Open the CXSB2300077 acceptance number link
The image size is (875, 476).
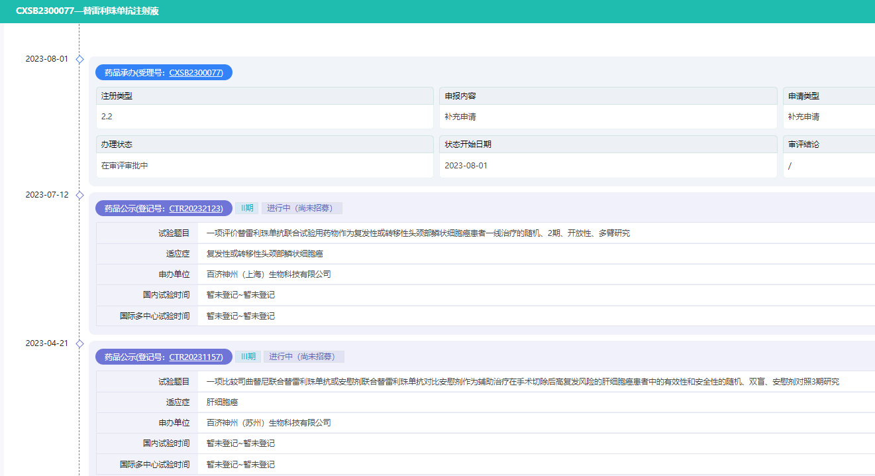point(195,73)
